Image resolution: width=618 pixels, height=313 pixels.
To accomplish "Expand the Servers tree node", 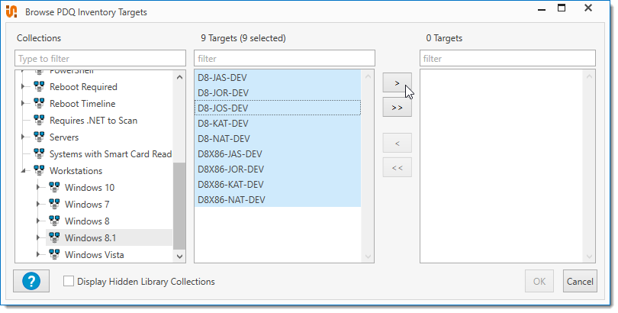I will (x=23, y=137).
